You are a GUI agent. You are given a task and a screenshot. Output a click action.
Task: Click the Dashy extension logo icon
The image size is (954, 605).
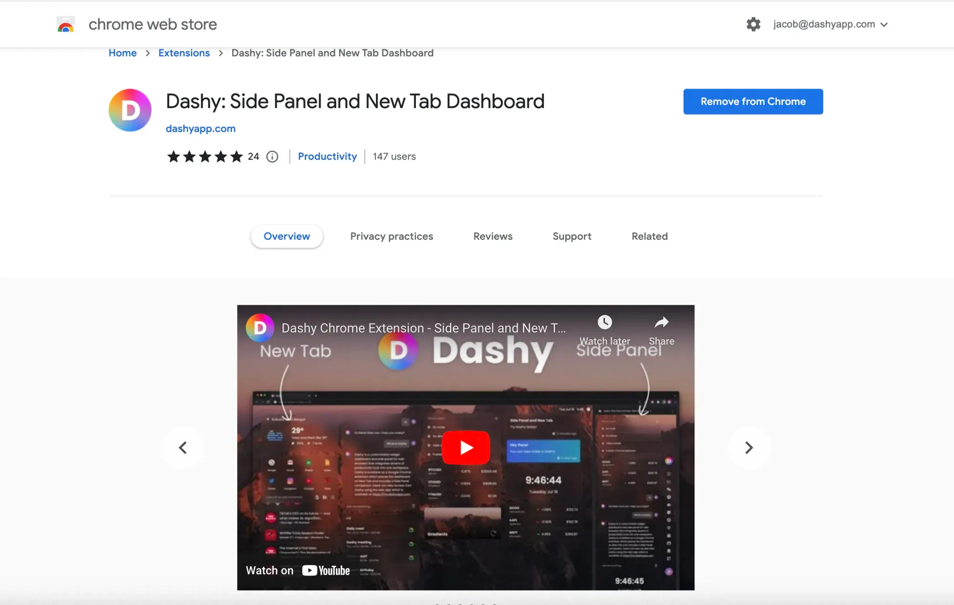point(130,110)
